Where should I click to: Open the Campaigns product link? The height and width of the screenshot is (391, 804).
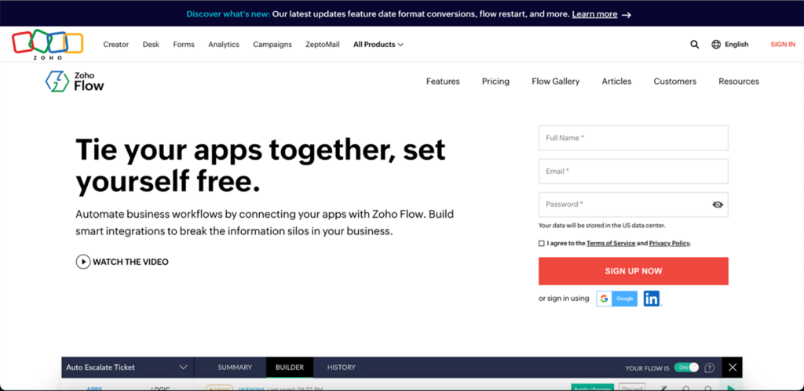tap(272, 45)
